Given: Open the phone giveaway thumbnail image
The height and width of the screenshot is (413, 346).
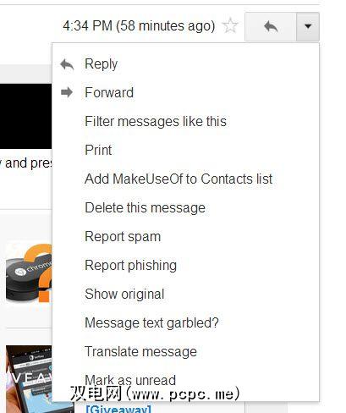Looking at the screenshot, I should coord(29,379).
